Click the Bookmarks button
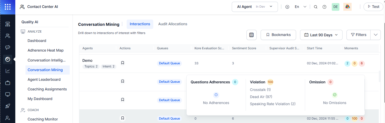Image resolution: width=385 pixels, height=123 pixels. pyautogui.click(x=278, y=35)
